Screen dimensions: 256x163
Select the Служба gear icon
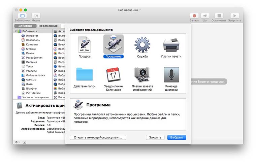(142, 44)
